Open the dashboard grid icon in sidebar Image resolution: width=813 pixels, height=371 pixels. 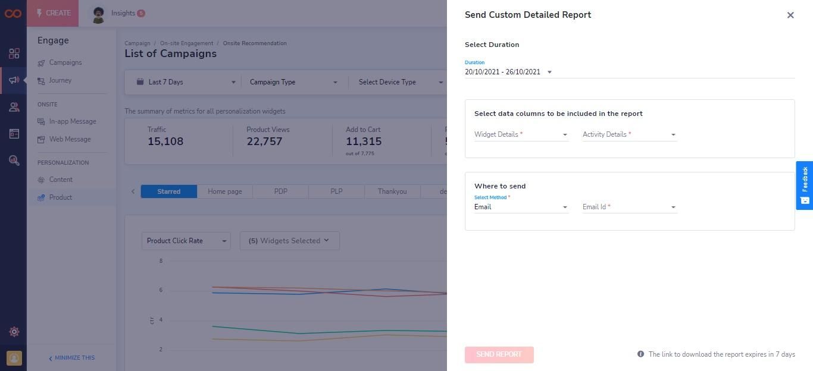click(x=14, y=54)
